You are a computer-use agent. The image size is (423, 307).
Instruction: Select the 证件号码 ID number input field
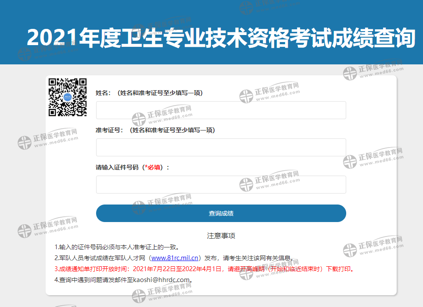point(221,184)
